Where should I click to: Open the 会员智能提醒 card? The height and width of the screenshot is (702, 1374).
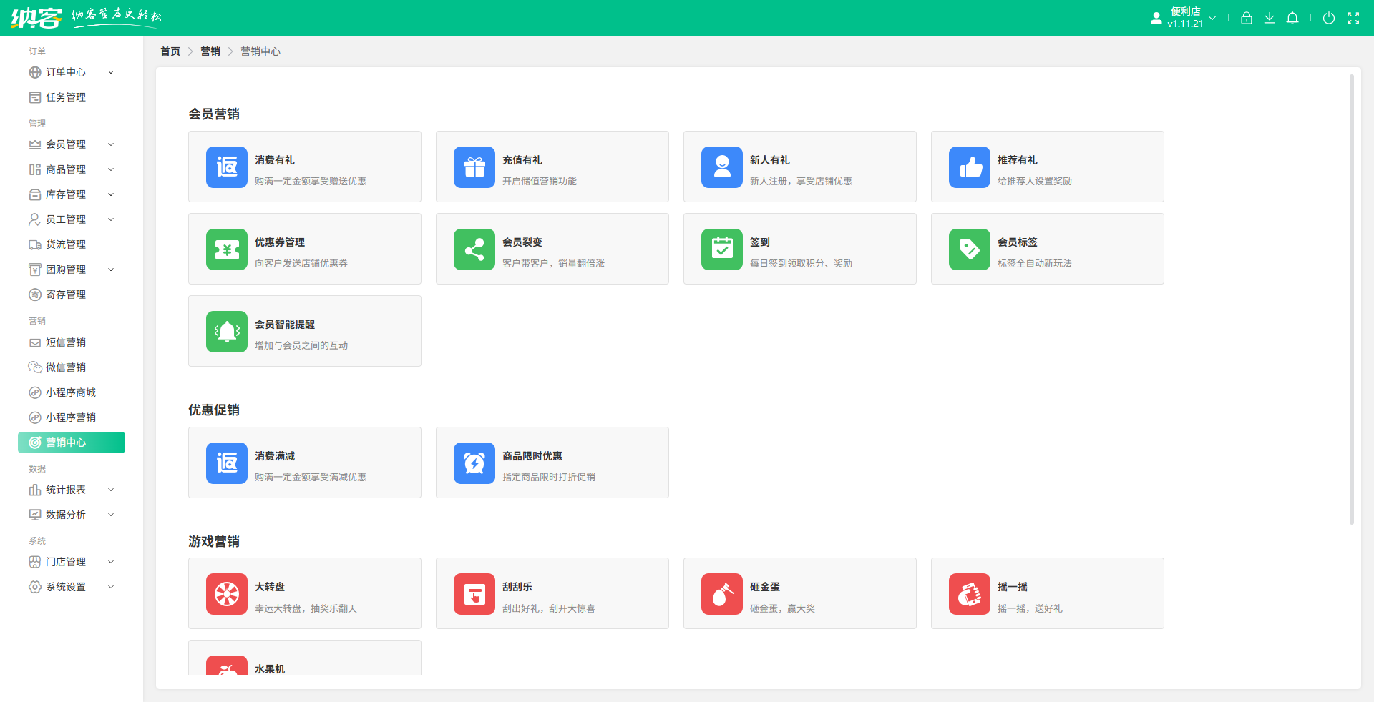(x=304, y=332)
